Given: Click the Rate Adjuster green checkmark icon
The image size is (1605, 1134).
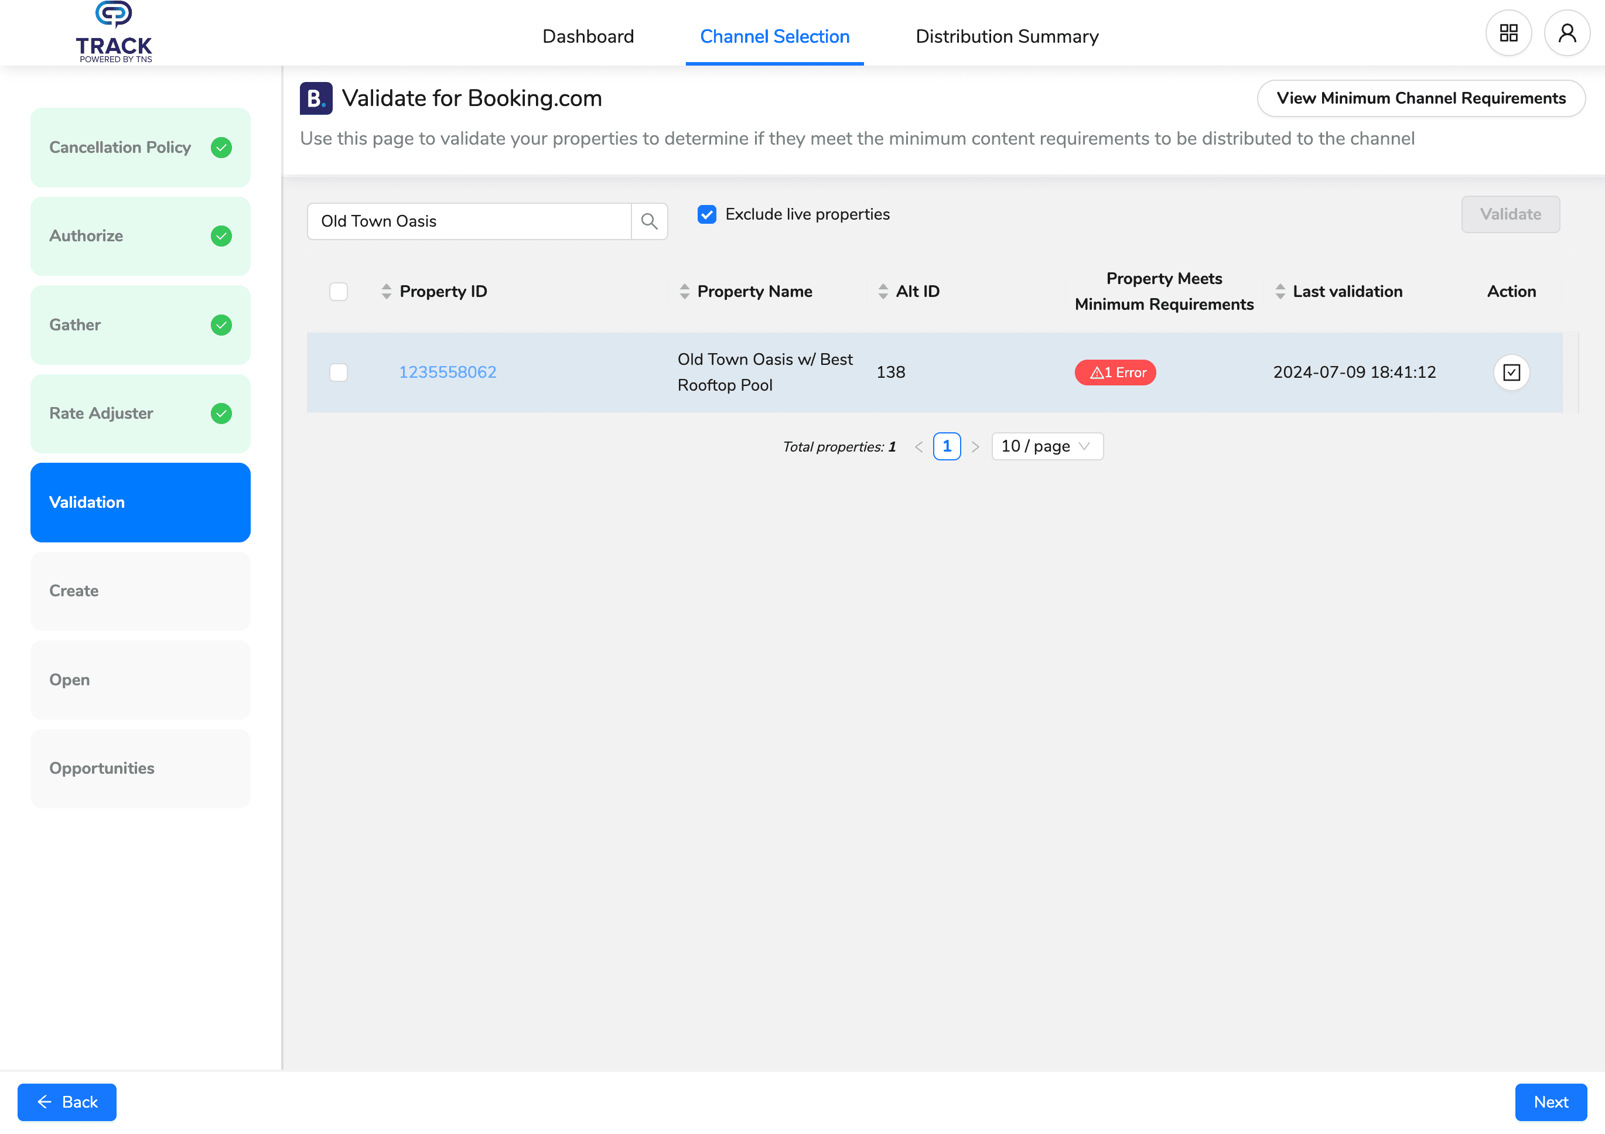Looking at the screenshot, I should (221, 414).
